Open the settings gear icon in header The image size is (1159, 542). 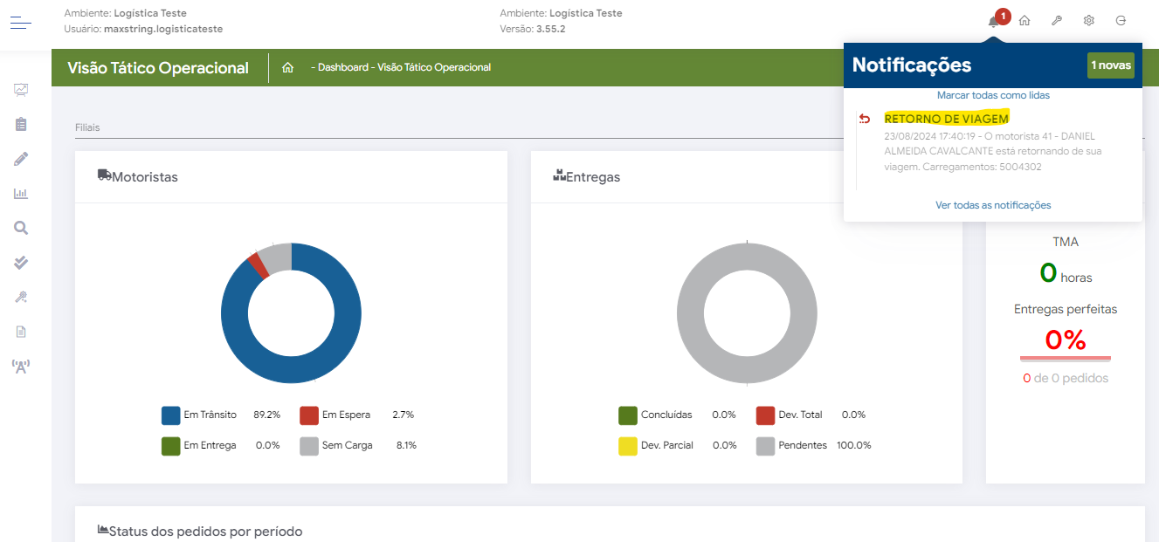(1089, 21)
